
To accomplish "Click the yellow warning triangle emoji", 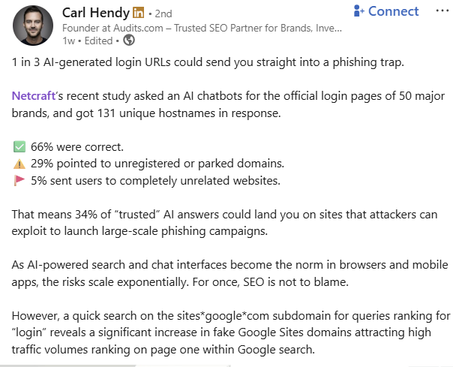I will (x=19, y=164).
